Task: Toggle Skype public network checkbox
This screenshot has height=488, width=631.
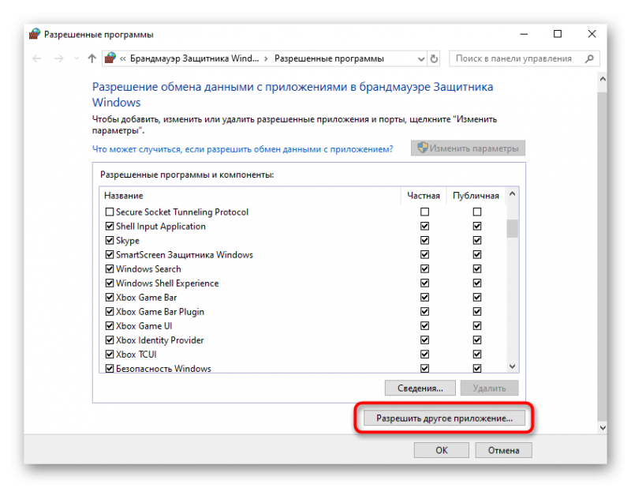Action: pos(477,241)
